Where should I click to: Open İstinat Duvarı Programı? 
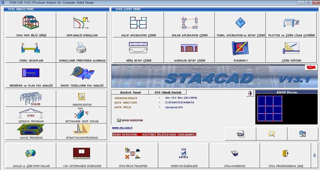(x=82, y=131)
